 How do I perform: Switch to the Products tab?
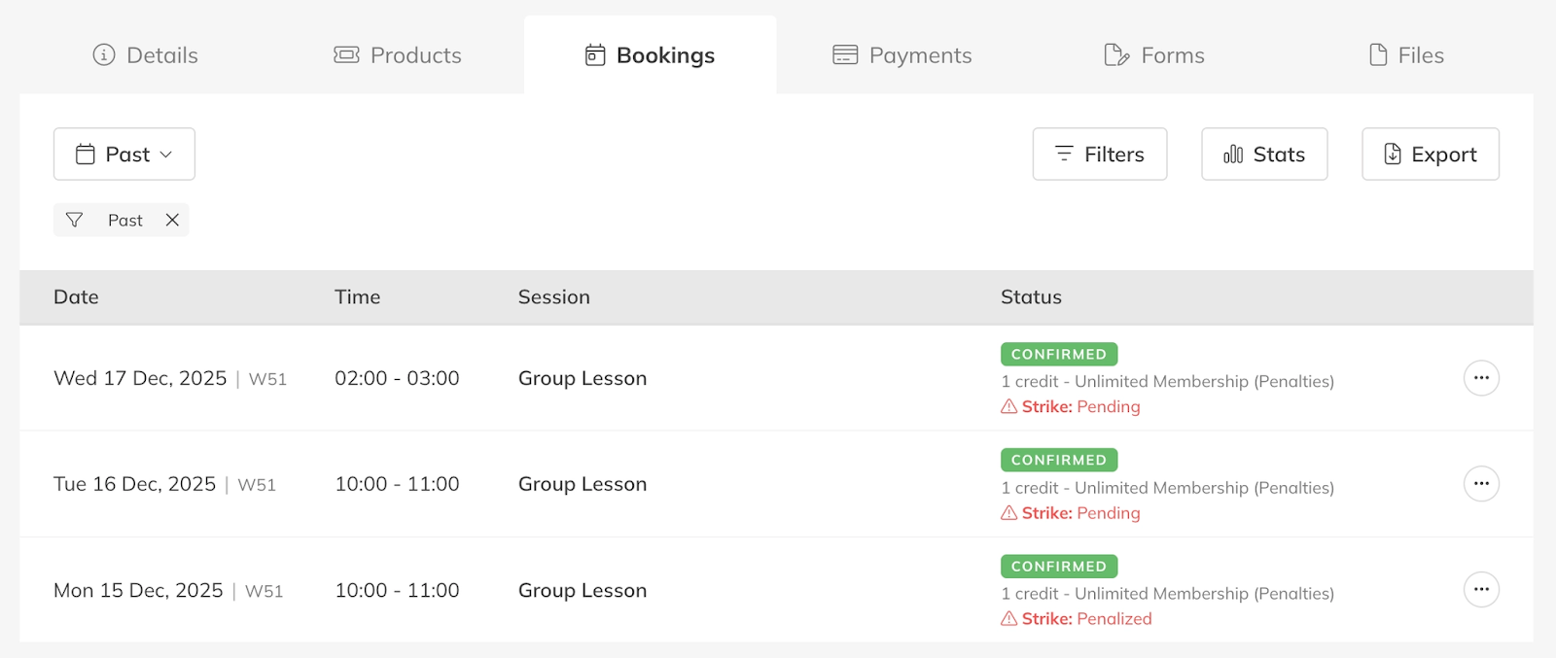click(x=398, y=55)
